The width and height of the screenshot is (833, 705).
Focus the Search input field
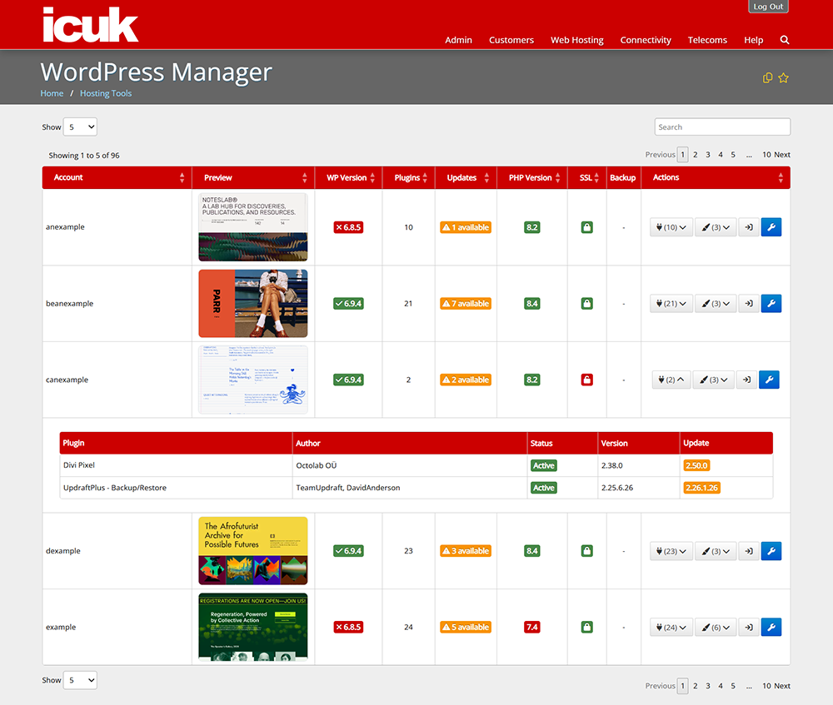tap(722, 127)
